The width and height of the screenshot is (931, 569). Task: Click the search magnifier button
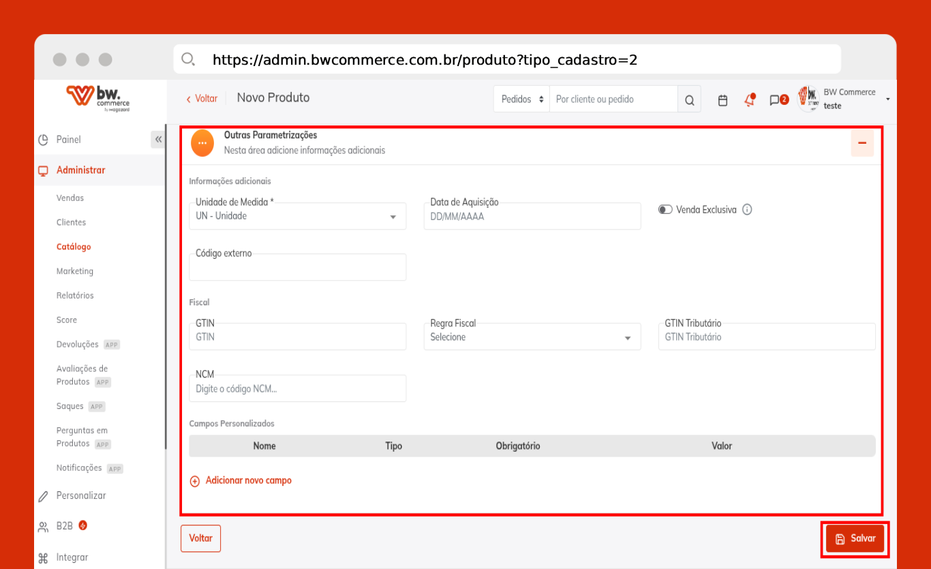coord(689,100)
